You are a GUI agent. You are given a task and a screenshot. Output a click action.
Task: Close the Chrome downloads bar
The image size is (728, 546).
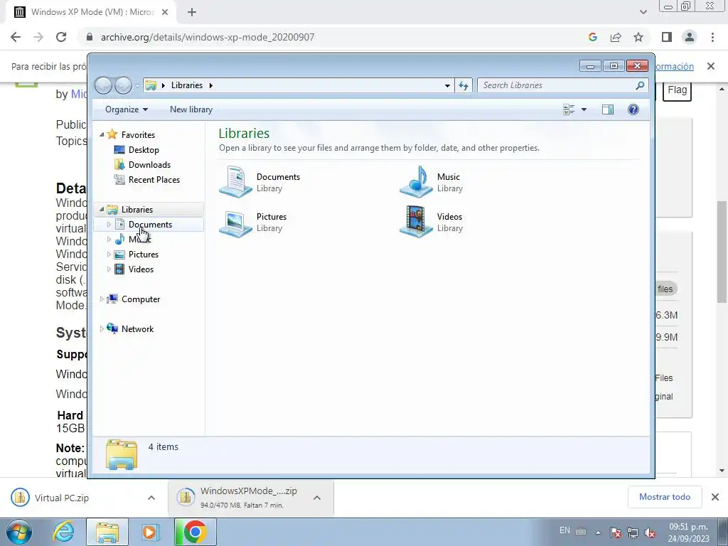click(715, 497)
